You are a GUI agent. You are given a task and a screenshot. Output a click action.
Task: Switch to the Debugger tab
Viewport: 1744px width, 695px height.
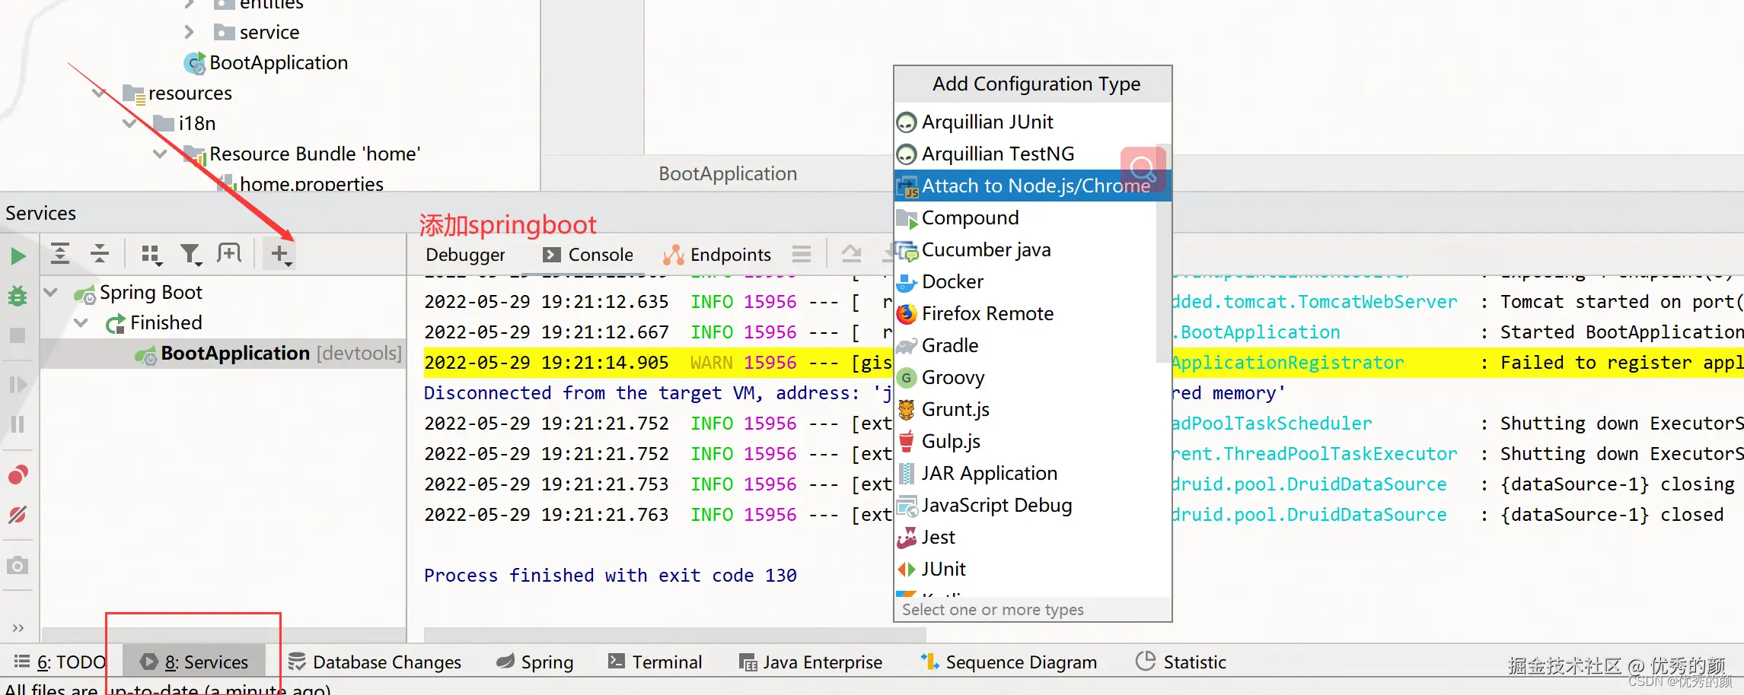(x=465, y=255)
